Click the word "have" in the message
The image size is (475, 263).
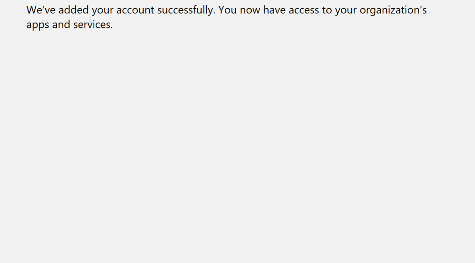click(275, 10)
